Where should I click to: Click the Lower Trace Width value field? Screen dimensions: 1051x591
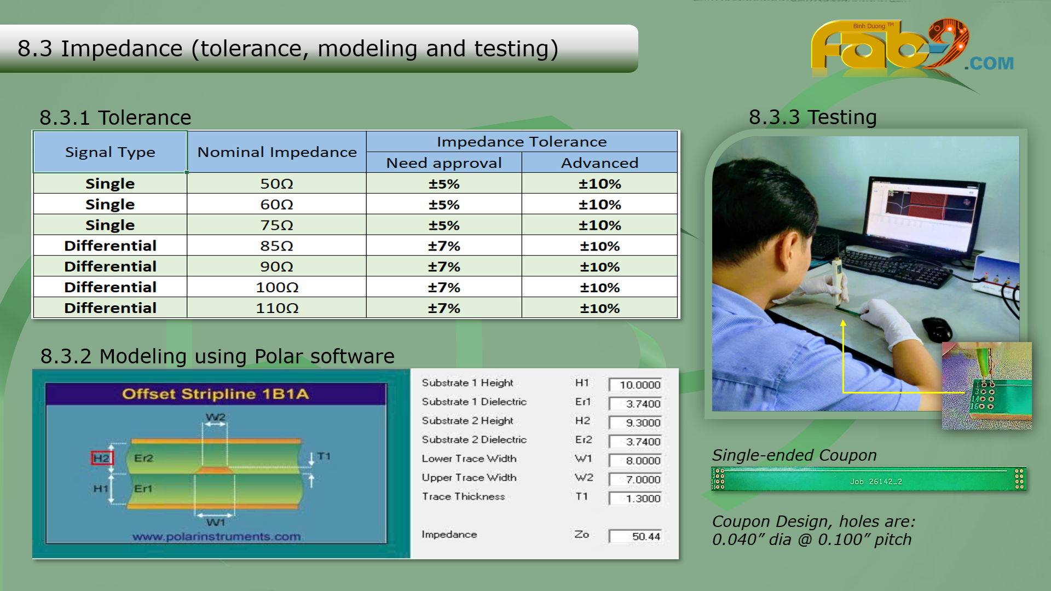click(636, 461)
